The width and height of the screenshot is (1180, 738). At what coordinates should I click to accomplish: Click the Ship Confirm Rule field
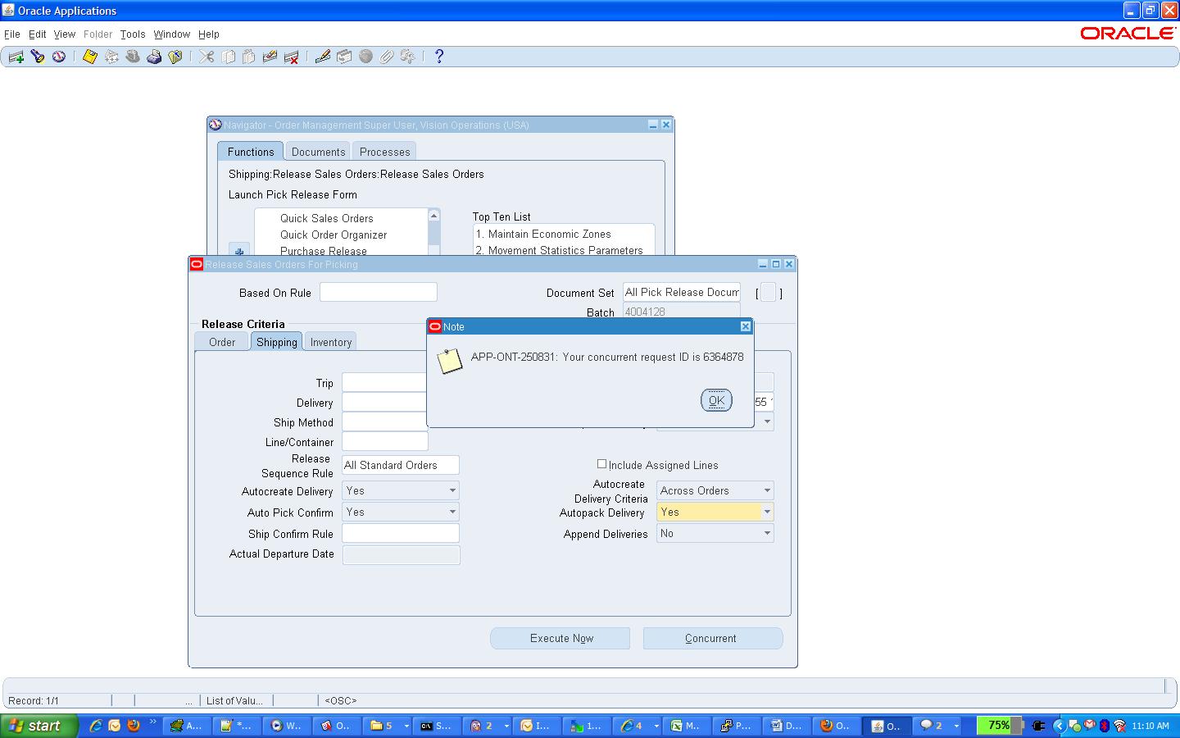[401, 533]
